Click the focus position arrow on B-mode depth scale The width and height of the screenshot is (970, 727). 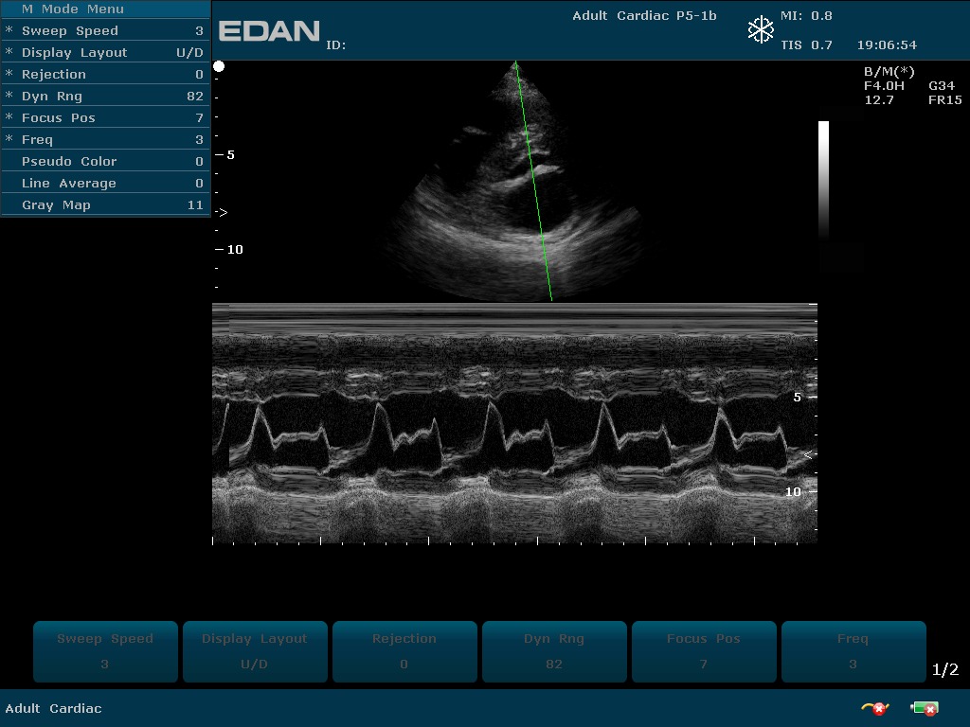tap(222, 213)
